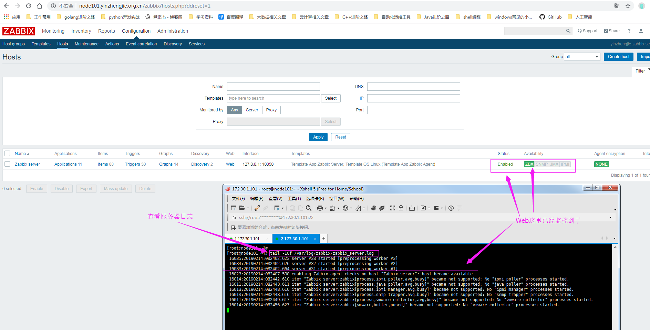Screen dimensions: 650x330
Task: Open the Group dropdown set to all
Action: [x=582, y=57]
